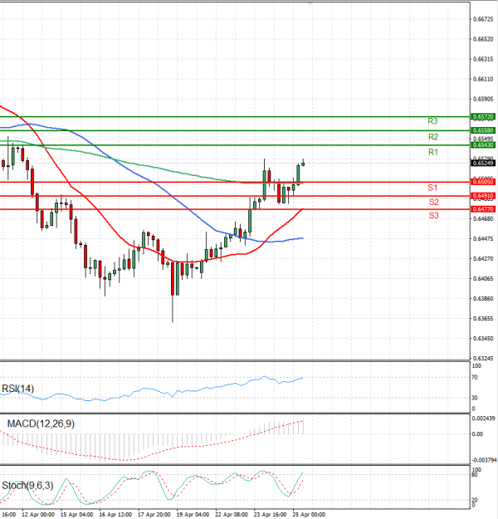
Task: Click the 0.65905 price axis value
Action: pyautogui.click(x=483, y=99)
